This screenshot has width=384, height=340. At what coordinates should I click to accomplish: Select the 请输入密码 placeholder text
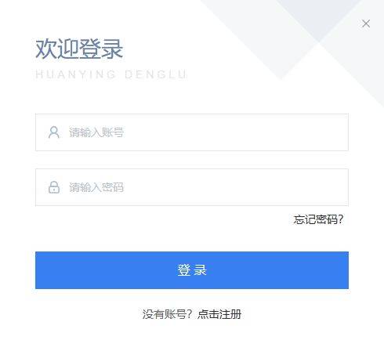point(96,187)
